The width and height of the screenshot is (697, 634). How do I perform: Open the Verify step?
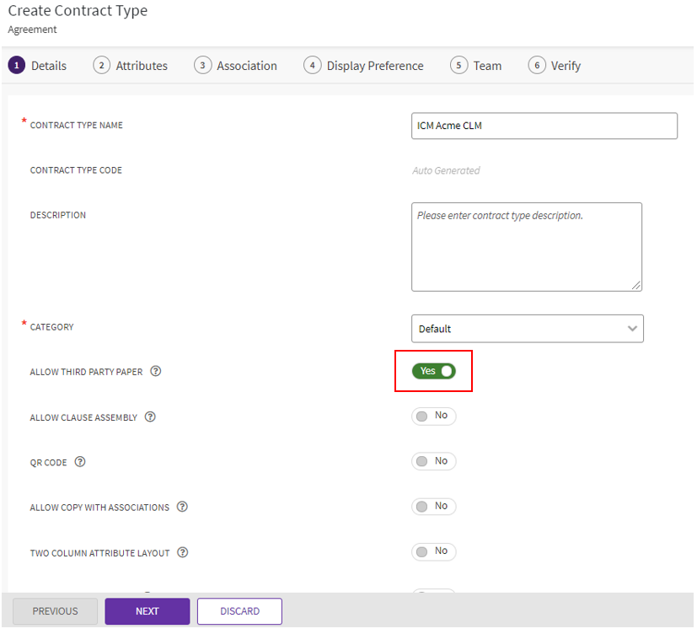pyautogui.click(x=555, y=66)
